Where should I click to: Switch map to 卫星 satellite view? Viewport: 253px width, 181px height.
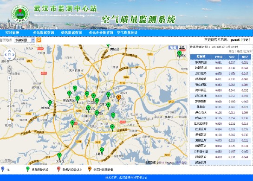(182, 47)
